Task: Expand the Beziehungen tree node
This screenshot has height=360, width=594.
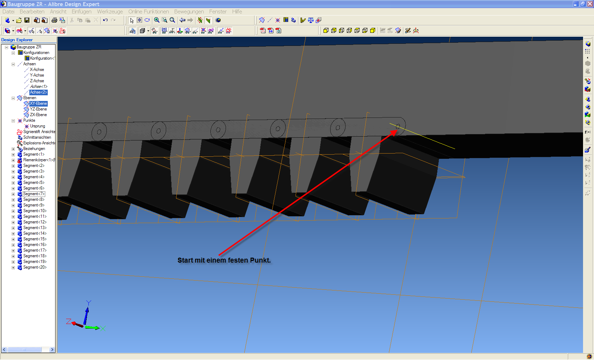Action: click(13, 149)
